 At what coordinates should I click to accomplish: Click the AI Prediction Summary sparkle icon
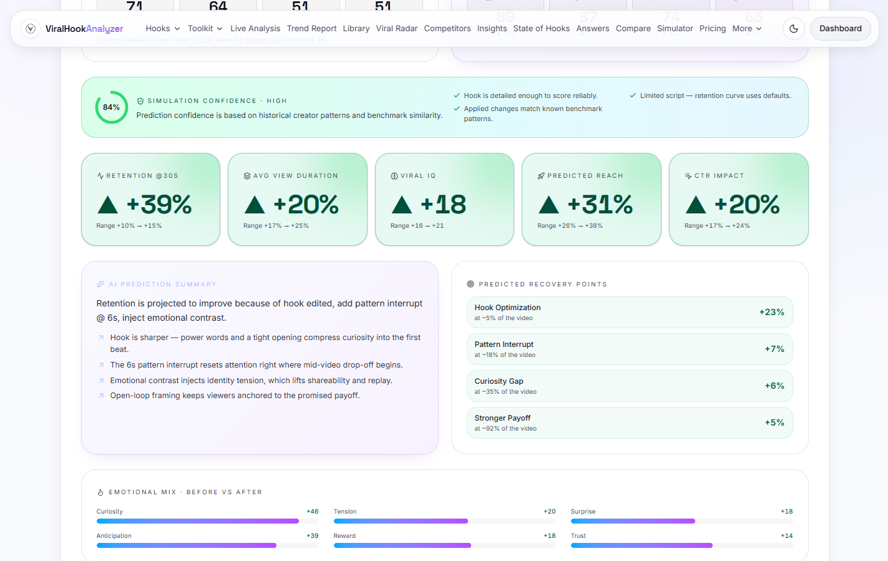pos(100,284)
